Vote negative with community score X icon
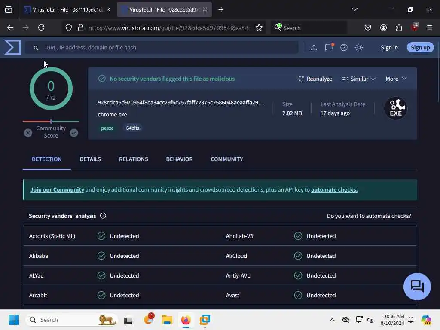 coord(28,133)
